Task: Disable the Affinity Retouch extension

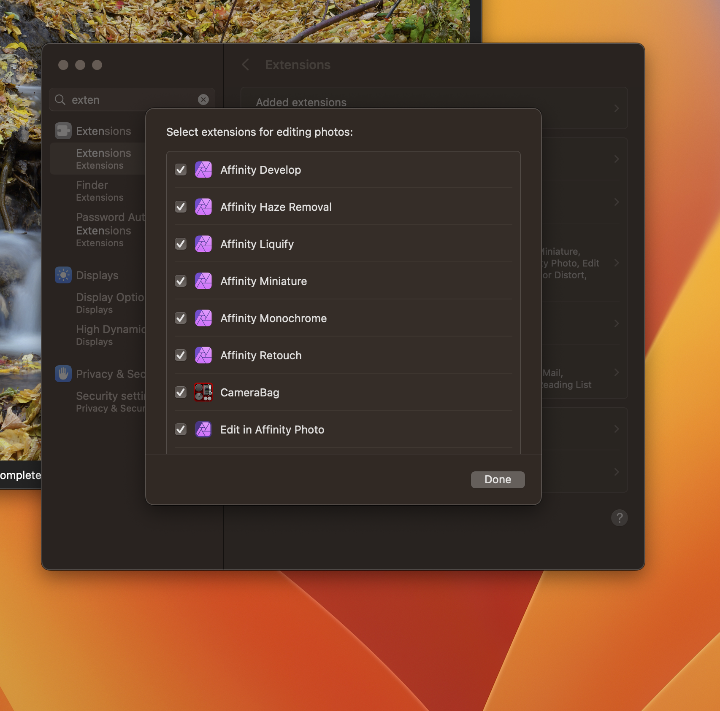Action: click(x=181, y=355)
